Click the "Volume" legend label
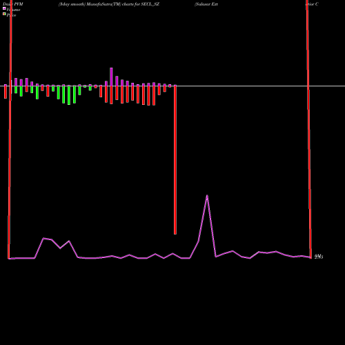Screen dimensions: 345x345 coord(13,10)
